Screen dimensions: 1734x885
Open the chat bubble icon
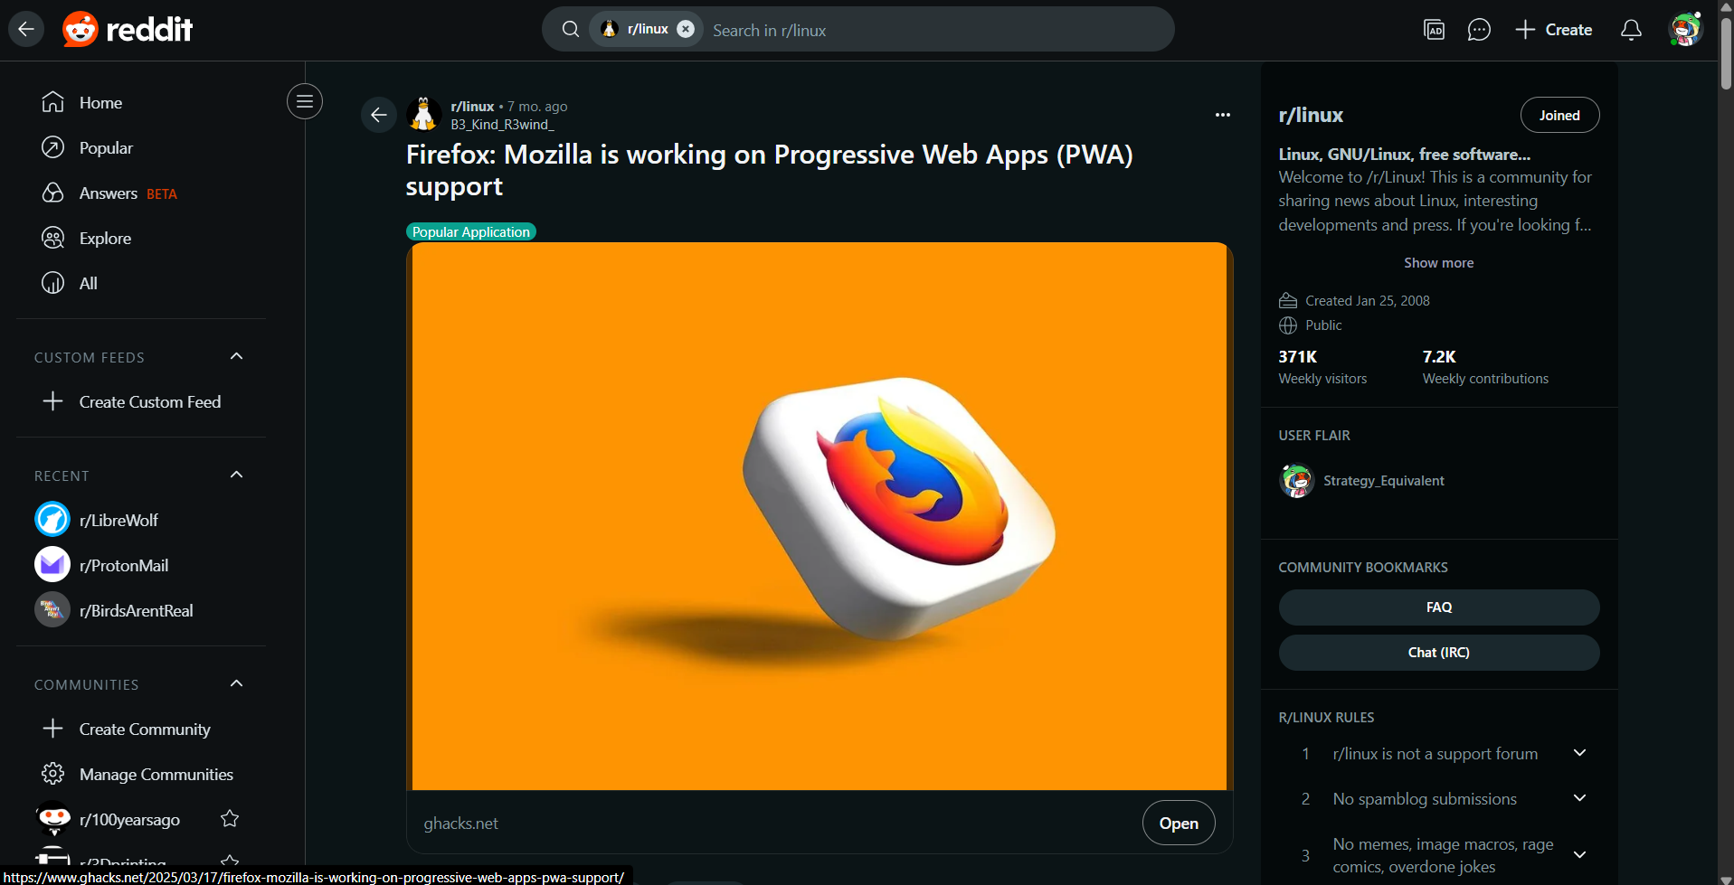(1479, 30)
